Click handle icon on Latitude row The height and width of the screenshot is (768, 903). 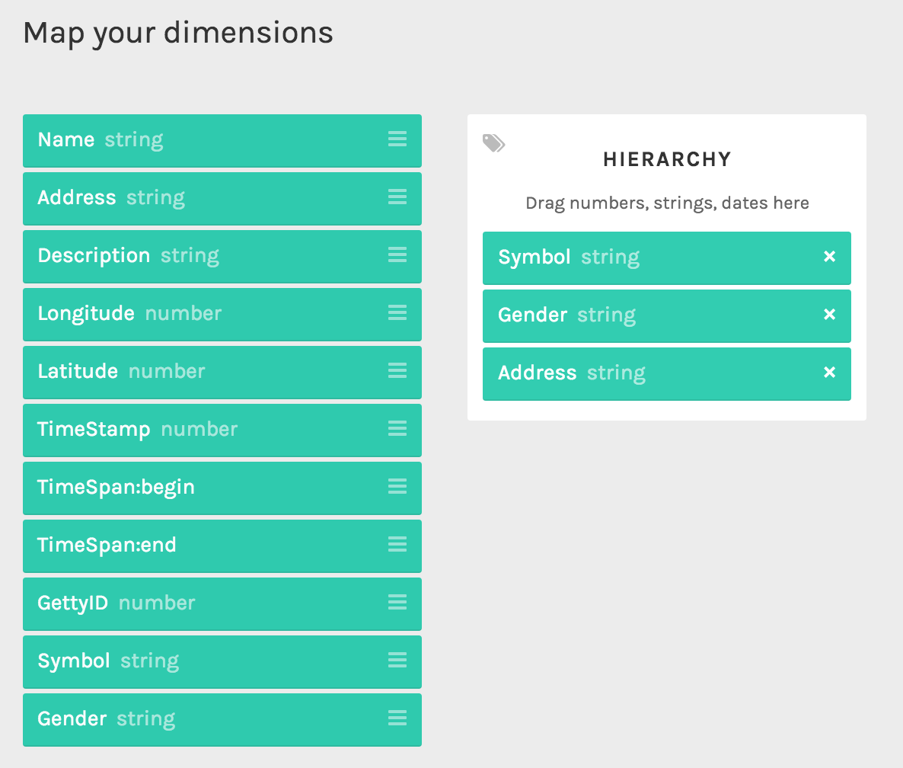click(x=397, y=370)
